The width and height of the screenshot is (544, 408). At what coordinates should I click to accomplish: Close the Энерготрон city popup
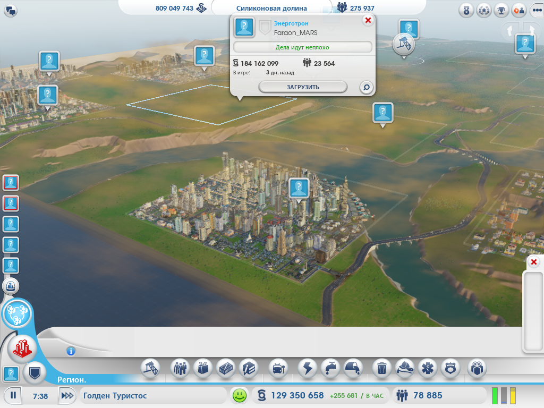[368, 21]
